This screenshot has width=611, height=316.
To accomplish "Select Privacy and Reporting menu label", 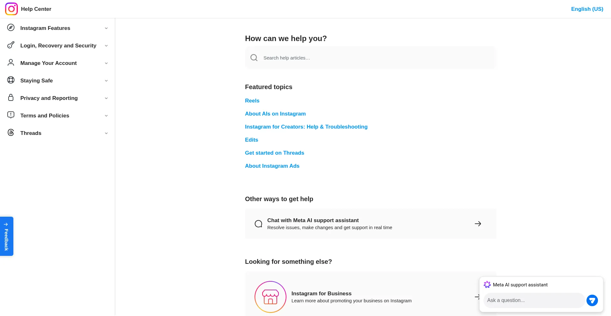I will [x=49, y=98].
